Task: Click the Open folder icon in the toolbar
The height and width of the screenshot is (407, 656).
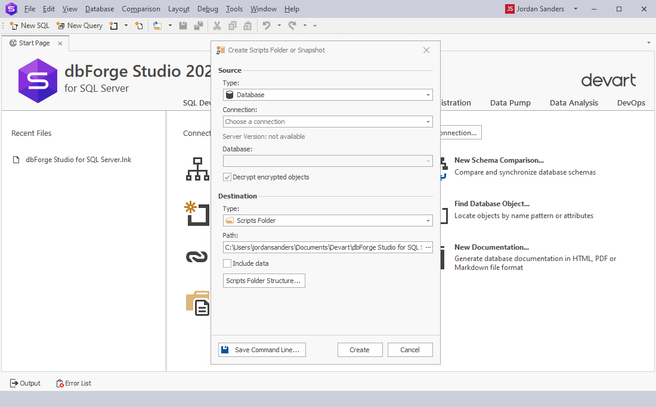Action: pyautogui.click(x=157, y=26)
